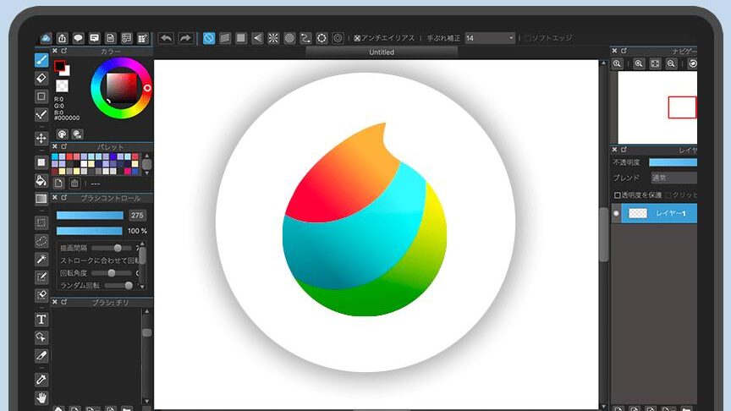Enable the concentric circle snap guide
The height and width of the screenshot is (411, 731).
(x=289, y=38)
